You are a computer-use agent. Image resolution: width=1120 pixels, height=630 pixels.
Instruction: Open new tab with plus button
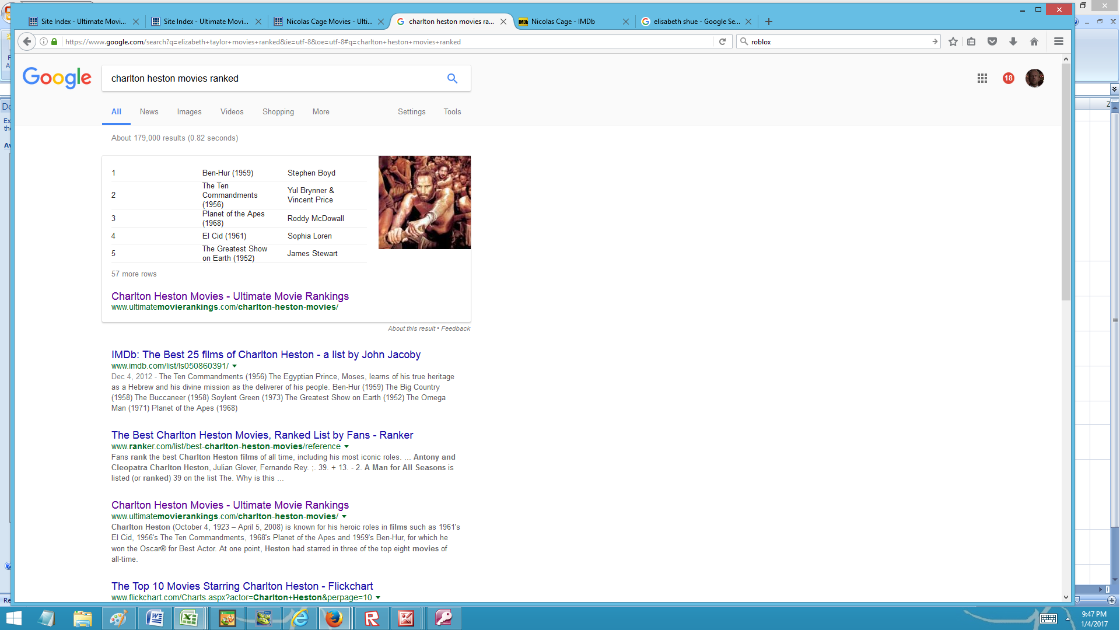769,22
